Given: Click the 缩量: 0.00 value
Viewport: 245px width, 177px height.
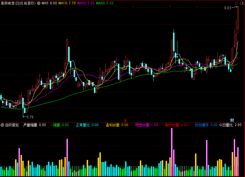Looking at the screenshot, I should click(61, 125).
